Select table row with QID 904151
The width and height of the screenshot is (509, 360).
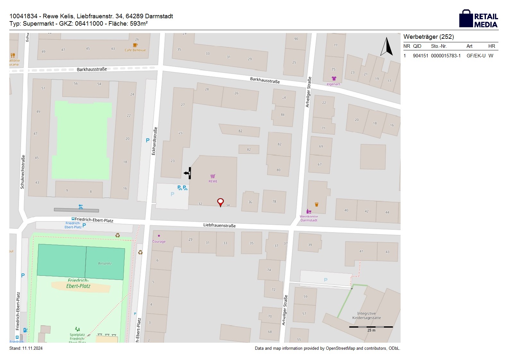click(x=450, y=56)
